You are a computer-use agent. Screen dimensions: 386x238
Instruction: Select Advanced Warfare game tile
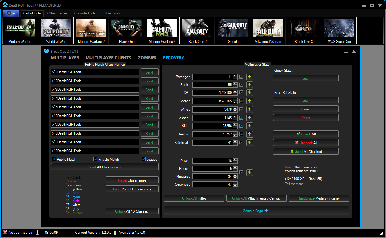(268, 31)
